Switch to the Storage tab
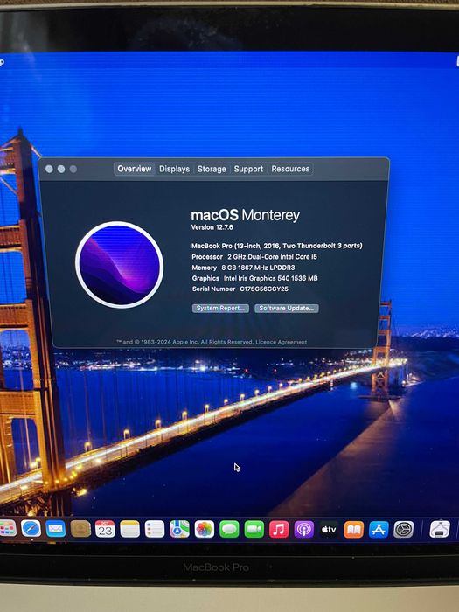The width and height of the screenshot is (459, 612). [212, 169]
